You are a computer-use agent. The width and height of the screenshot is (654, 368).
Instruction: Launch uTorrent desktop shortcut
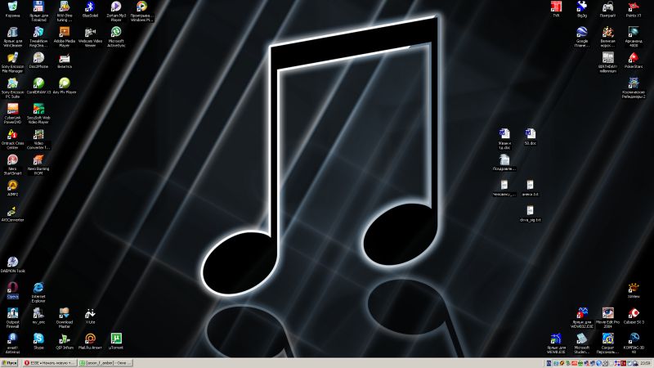(x=116, y=341)
